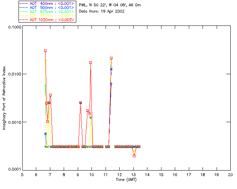Click the AOT 400nm legend entry
Viewport: 237px width, 189px height.
47,3
